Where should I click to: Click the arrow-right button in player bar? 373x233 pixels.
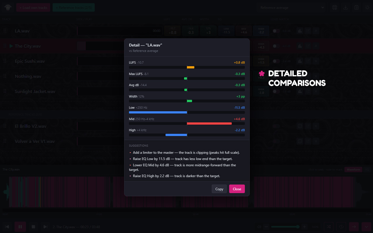click(354, 227)
